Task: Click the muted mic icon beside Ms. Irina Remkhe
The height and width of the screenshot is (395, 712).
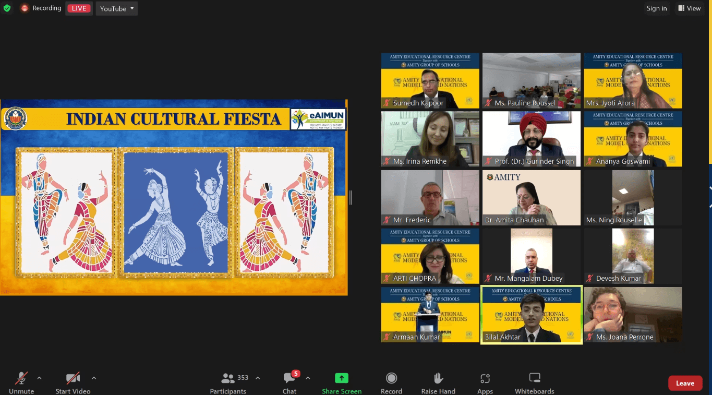Action: [387, 162]
